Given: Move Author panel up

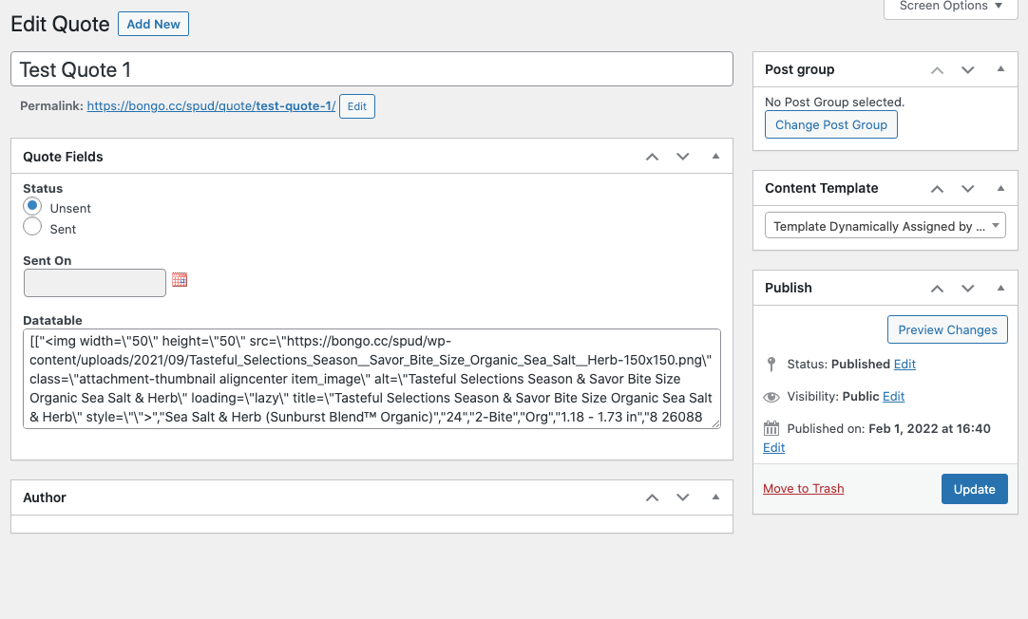Looking at the screenshot, I should [x=652, y=497].
